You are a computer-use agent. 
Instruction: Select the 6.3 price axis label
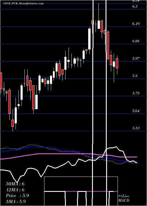point(135,6)
